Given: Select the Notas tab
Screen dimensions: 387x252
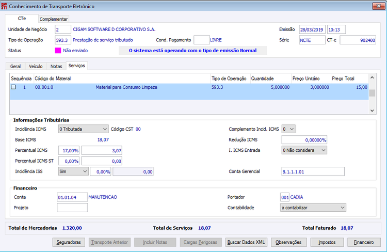Looking at the screenshot, I should tap(56, 67).
